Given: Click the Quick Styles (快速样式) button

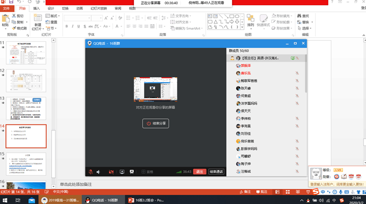Looking at the screenshot, I should [264, 21].
